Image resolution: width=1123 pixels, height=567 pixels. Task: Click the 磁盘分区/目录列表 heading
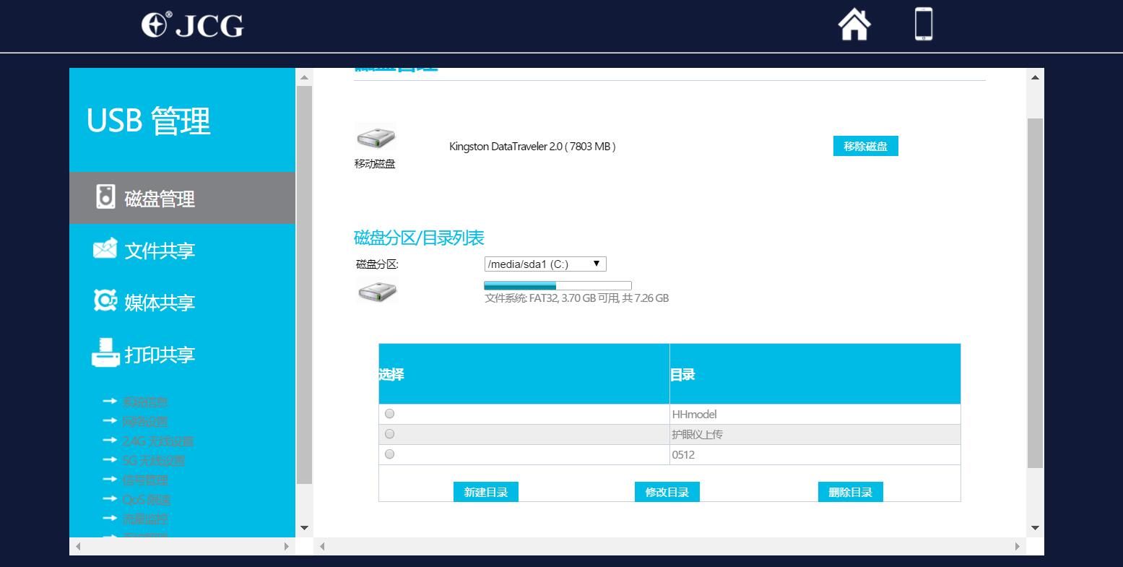click(419, 238)
